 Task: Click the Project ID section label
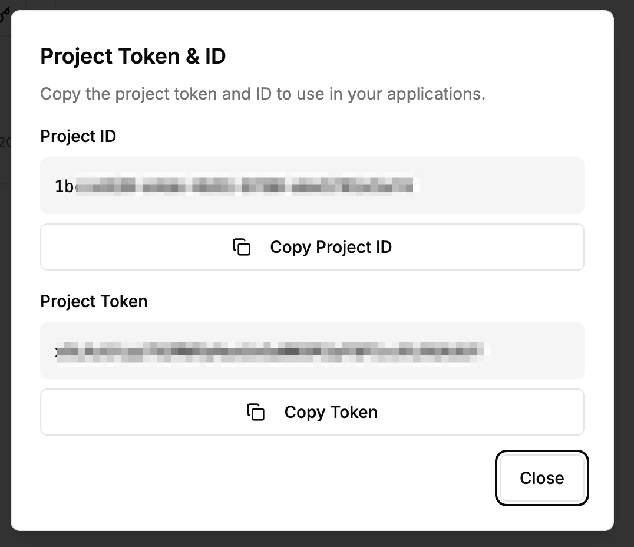(x=78, y=136)
